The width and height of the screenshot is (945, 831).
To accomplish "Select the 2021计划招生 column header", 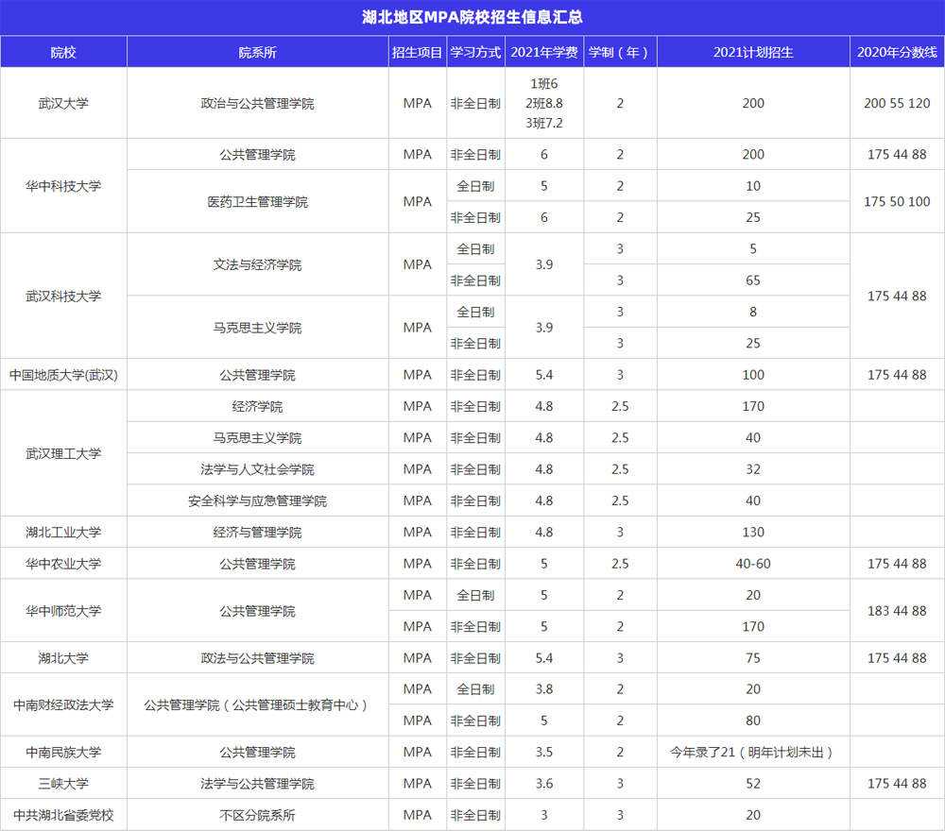I will (x=753, y=52).
